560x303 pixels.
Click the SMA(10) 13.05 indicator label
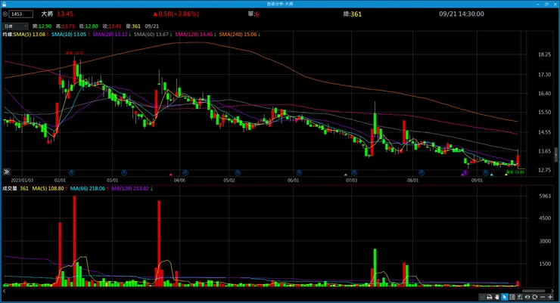tap(69, 35)
